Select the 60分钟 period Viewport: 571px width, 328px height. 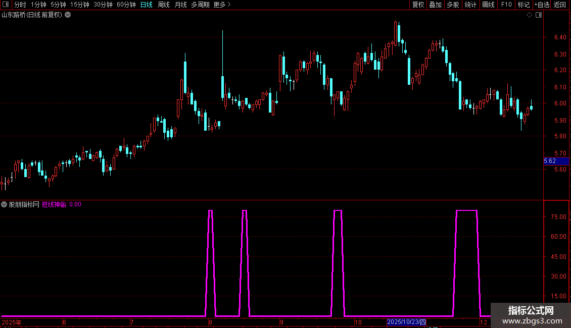[x=126, y=5]
